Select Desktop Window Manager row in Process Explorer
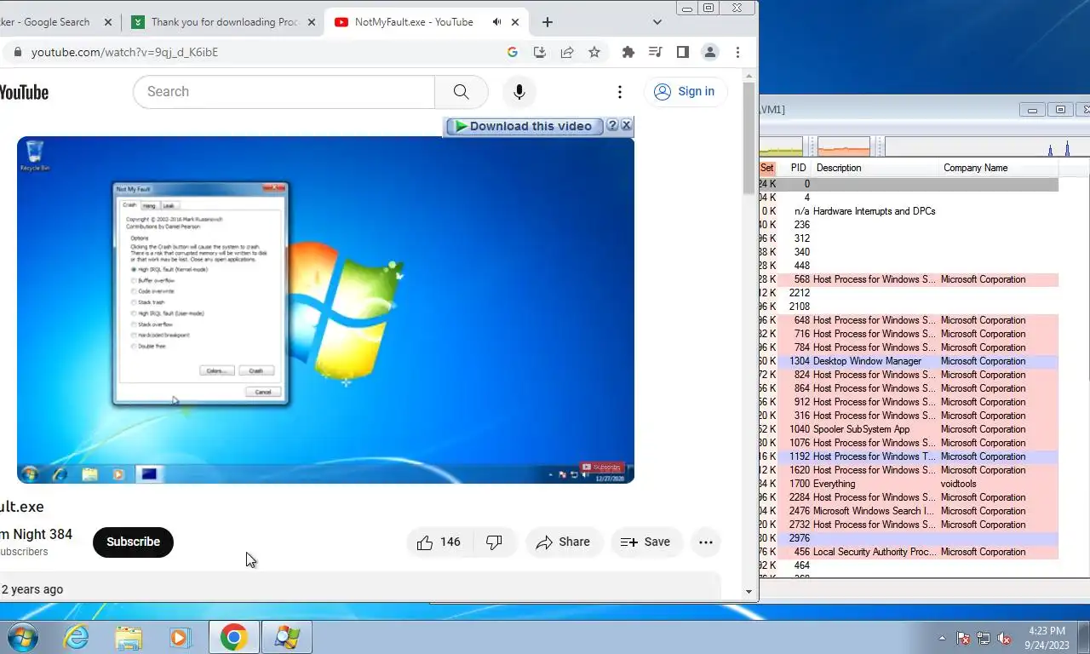Screen dimensions: 1090x654 [x=909, y=361]
